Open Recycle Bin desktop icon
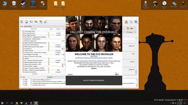 14,4
